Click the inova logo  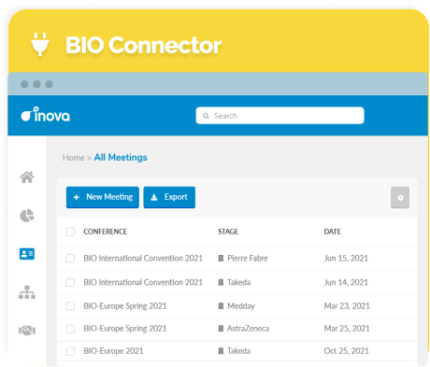46,115
